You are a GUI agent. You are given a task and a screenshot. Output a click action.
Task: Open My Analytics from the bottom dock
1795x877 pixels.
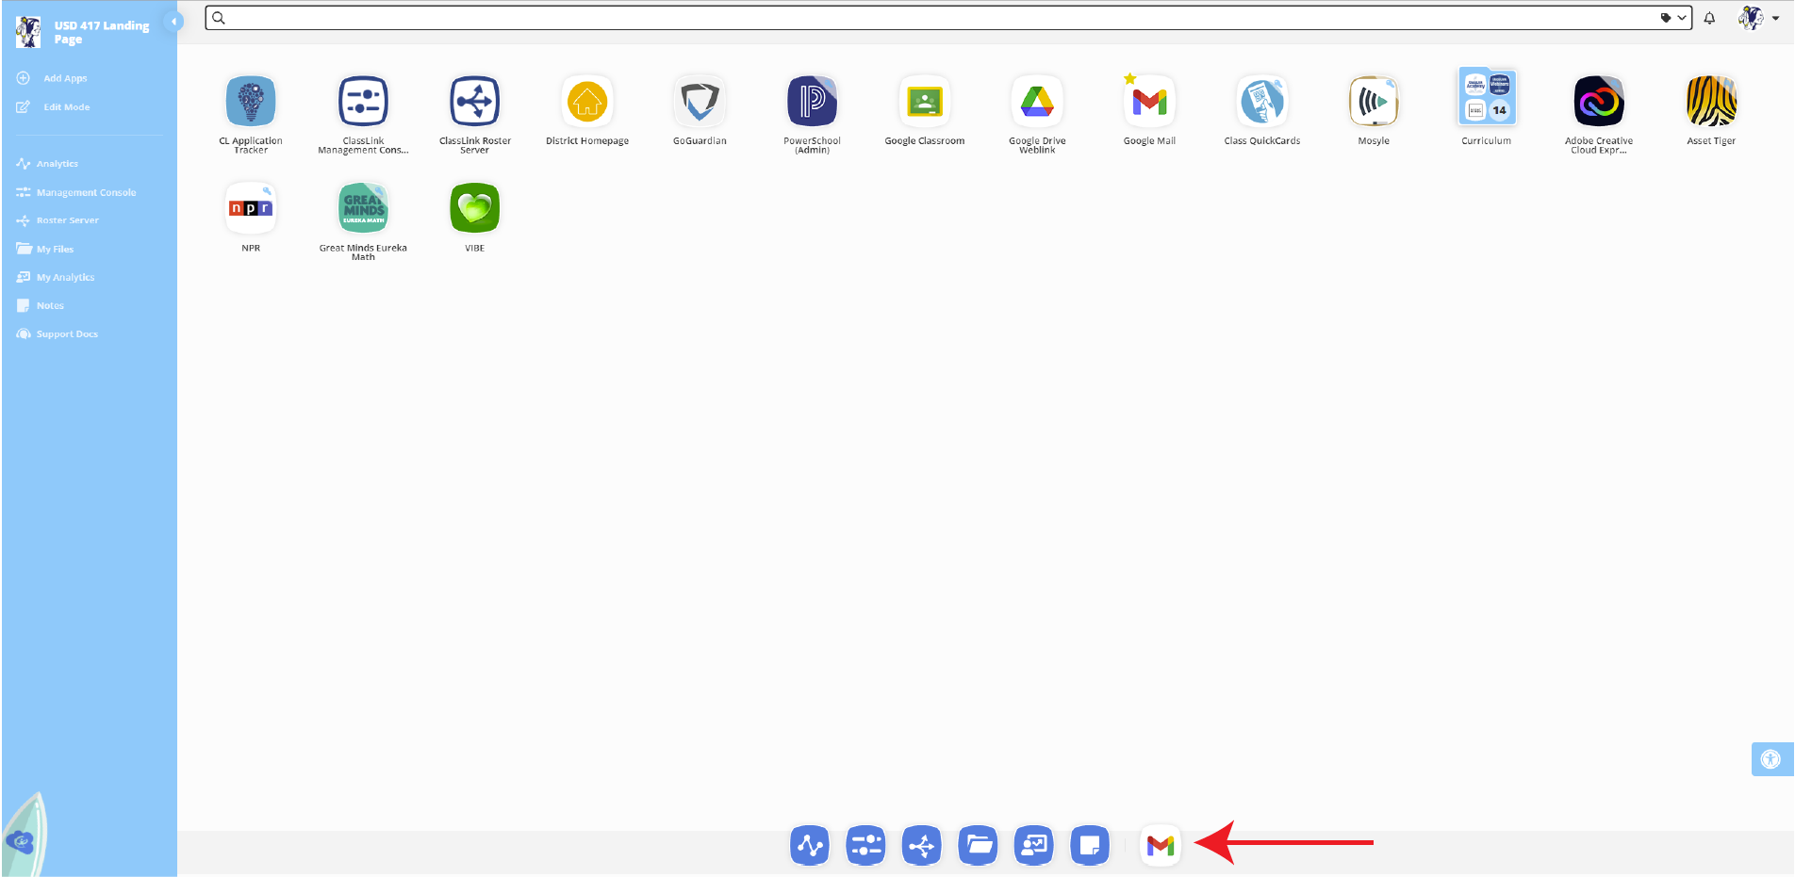pyautogui.click(x=1034, y=845)
